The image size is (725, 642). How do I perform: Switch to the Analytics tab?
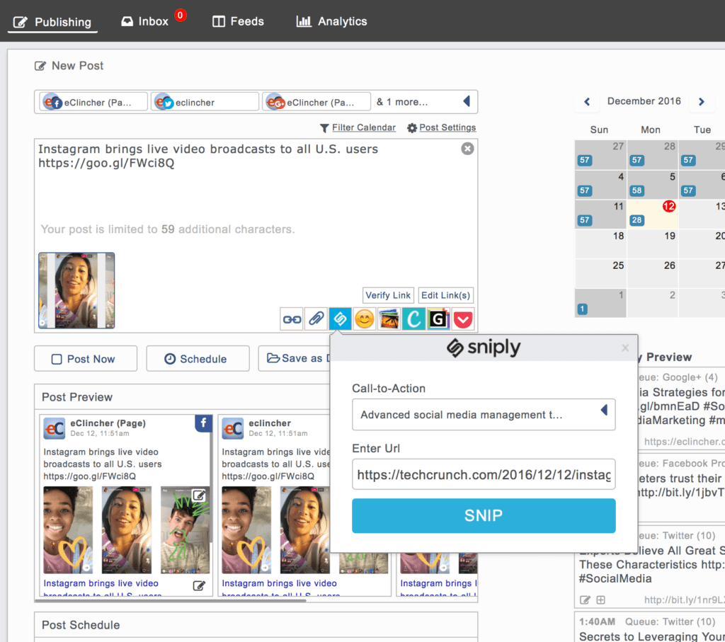click(x=332, y=21)
